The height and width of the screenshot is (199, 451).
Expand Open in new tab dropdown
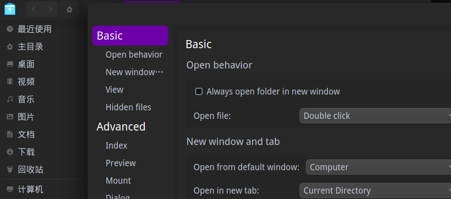[375, 190]
